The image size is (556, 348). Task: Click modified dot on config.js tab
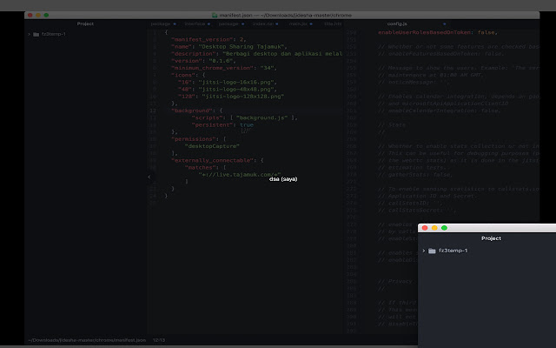pyautogui.click(x=444, y=23)
